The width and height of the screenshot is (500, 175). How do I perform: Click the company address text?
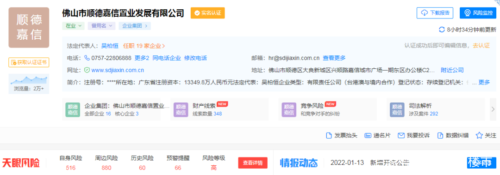tap(352, 70)
